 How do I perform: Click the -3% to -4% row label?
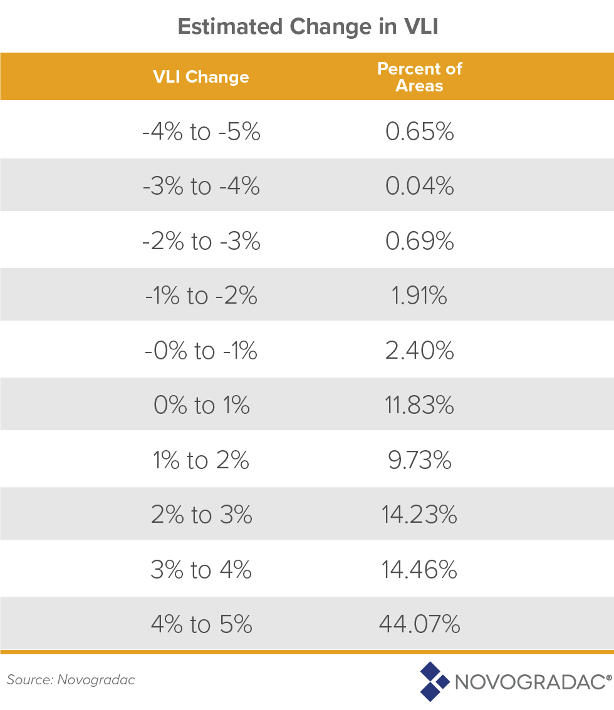201,187
